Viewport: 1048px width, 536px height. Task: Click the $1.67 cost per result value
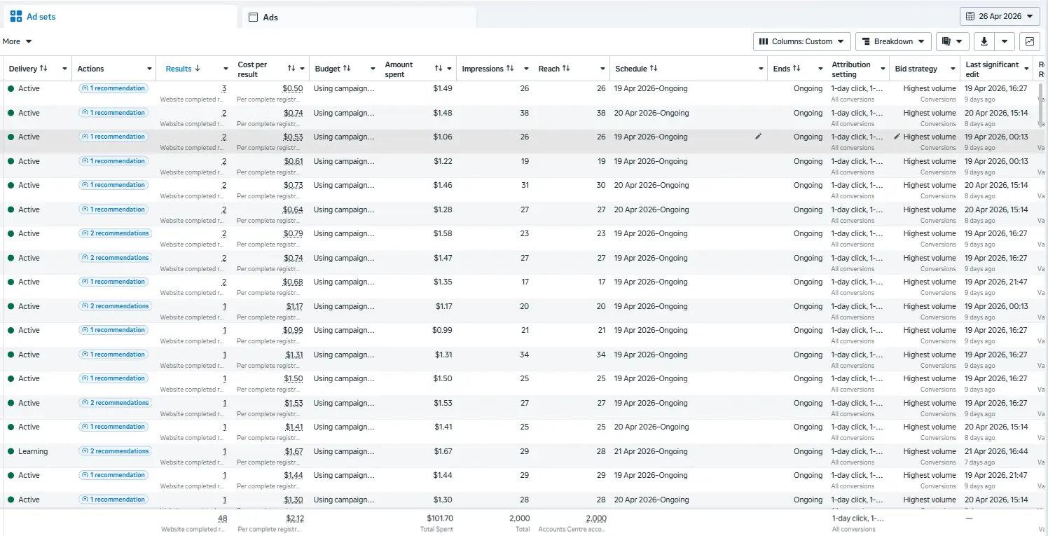(x=293, y=451)
